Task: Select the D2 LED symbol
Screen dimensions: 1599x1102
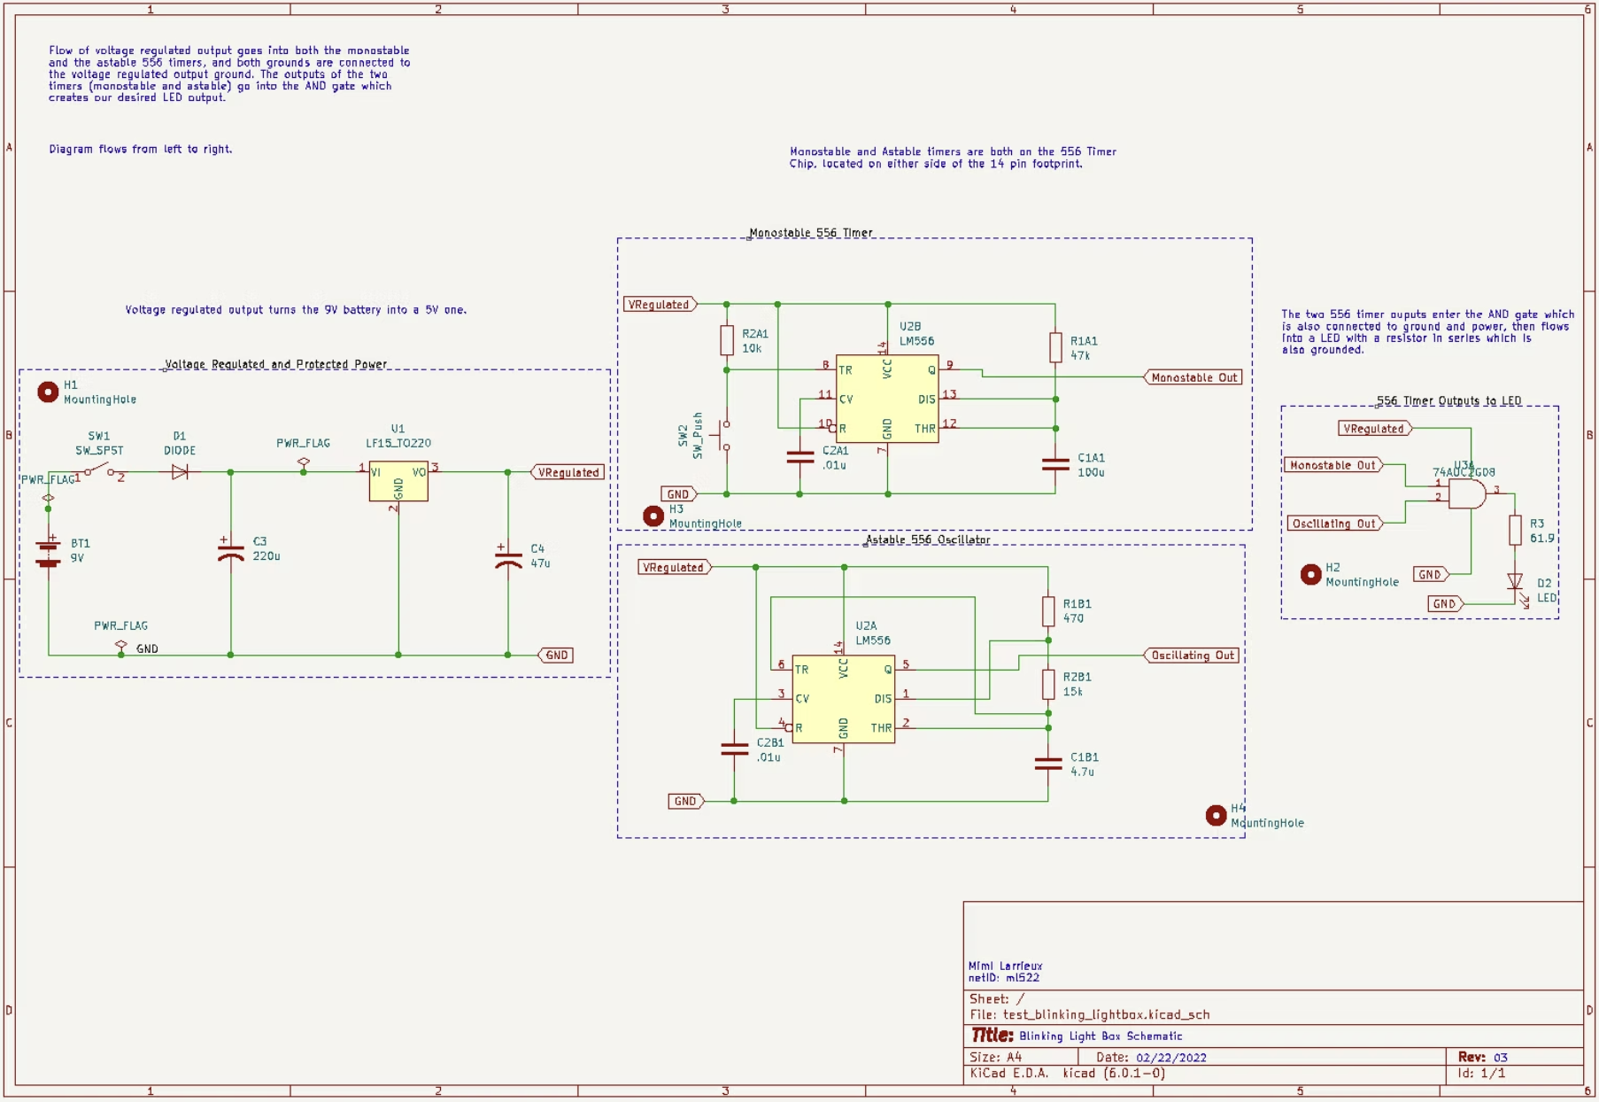Action: tap(1515, 583)
